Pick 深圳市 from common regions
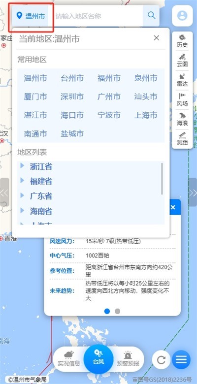The height and width of the screenshot is (384, 197). coord(72,96)
